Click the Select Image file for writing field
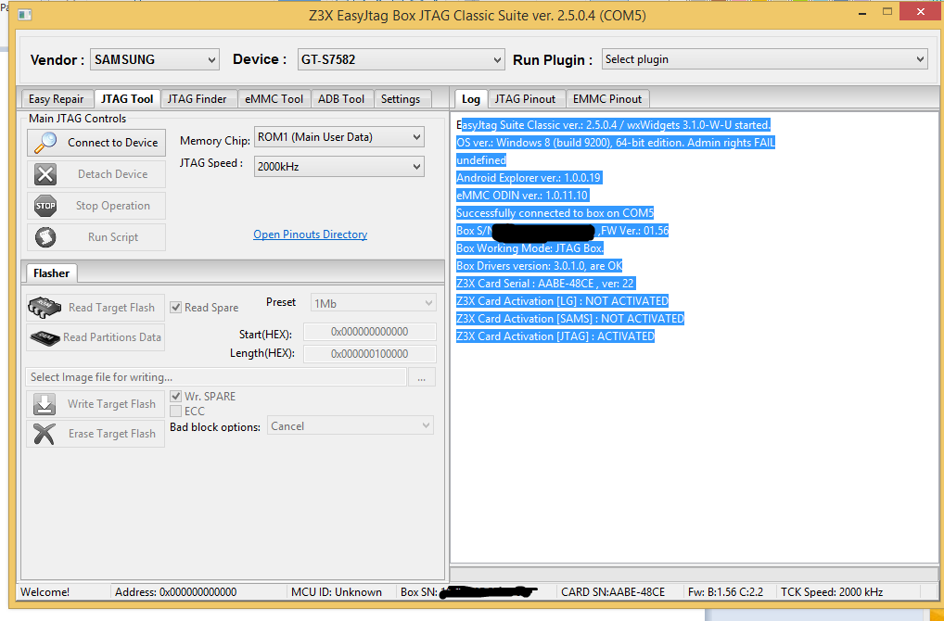Image resolution: width=944 pixels, height=621 pixels. 216,377
